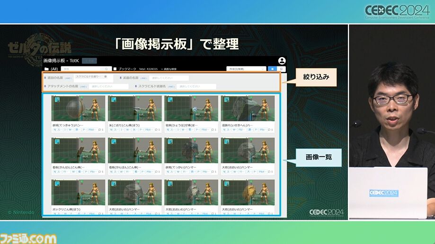
Task: Click 画像掲示板 - TotK header title
Action: click(61, 60)
